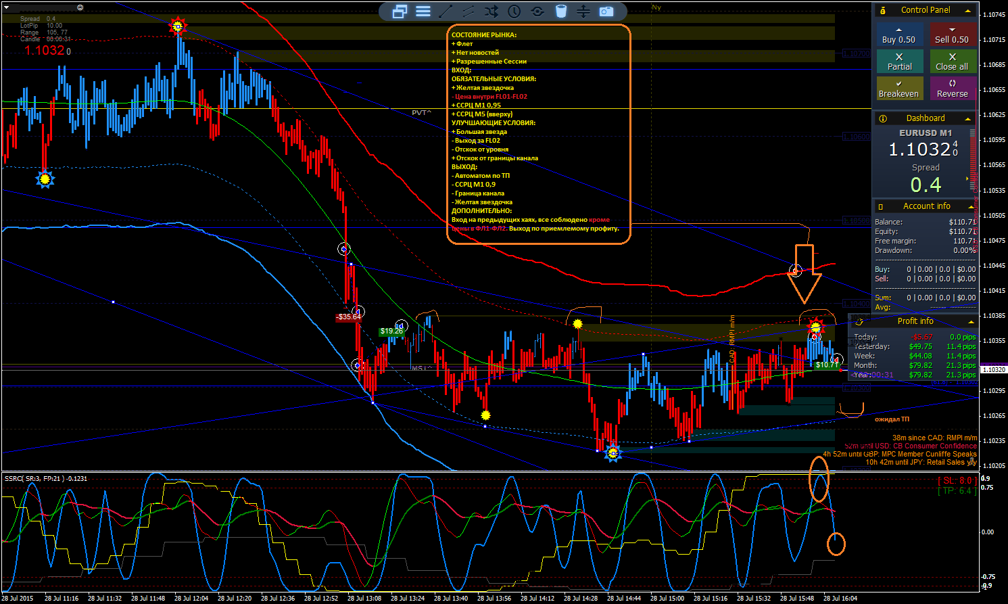Click the trash bin toolbar icon
This screenshot has height=604, width=1008.
pos(560,11)
